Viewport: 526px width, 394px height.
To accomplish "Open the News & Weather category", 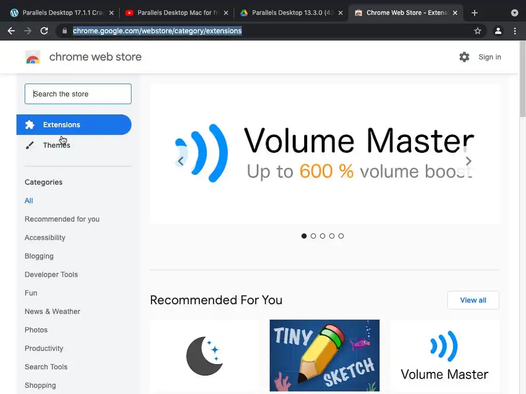I will [52, 311].
